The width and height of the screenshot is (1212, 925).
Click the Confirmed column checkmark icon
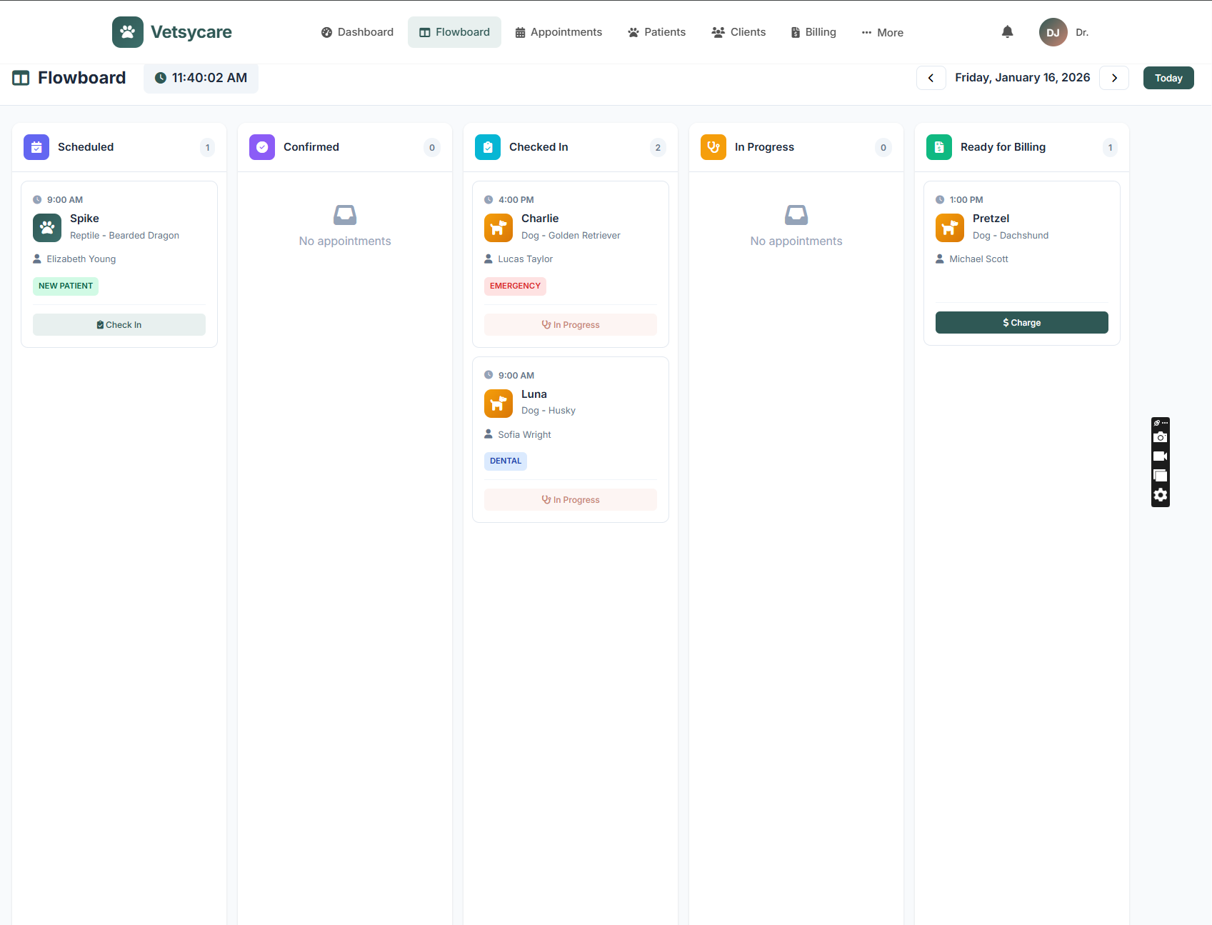click(x=262, y=147)
